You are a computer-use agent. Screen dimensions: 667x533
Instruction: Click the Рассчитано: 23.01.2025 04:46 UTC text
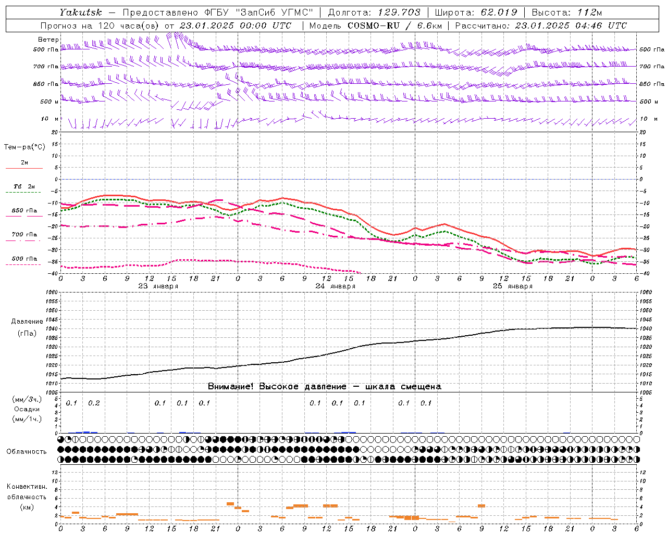[541, 26]
